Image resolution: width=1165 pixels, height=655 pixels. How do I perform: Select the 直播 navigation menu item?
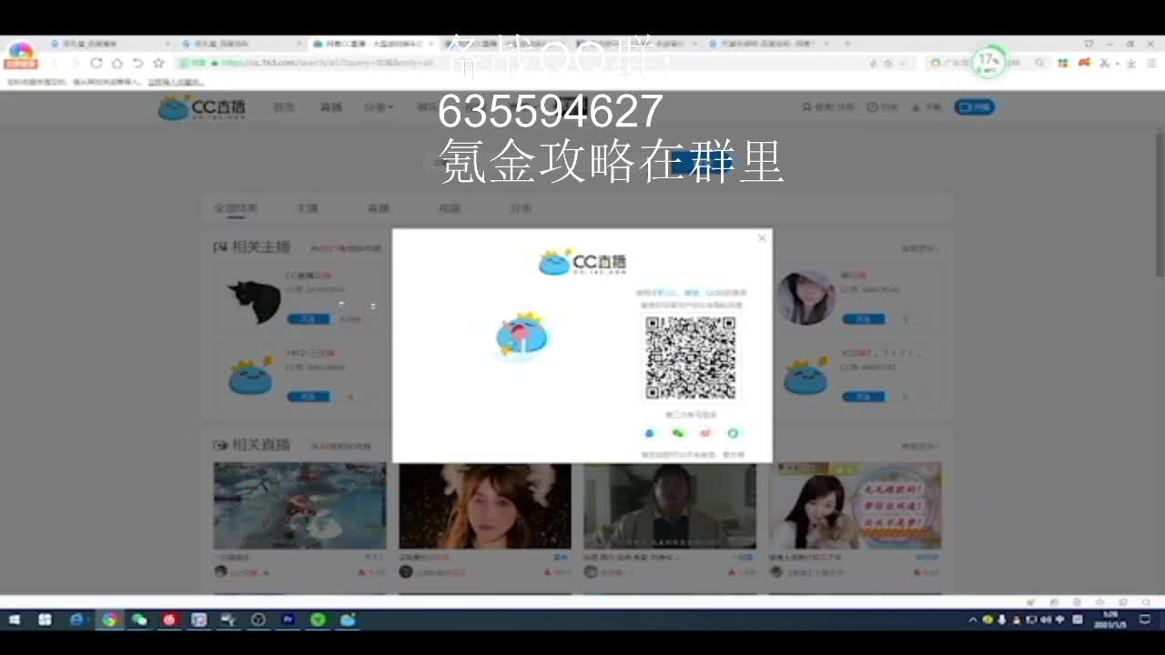point(330,106)
